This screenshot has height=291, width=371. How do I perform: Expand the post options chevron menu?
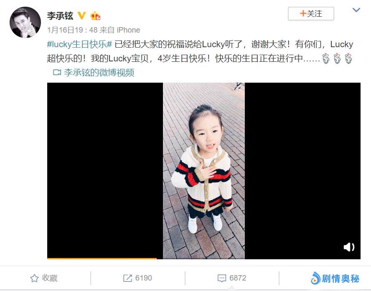click(356, 10)
